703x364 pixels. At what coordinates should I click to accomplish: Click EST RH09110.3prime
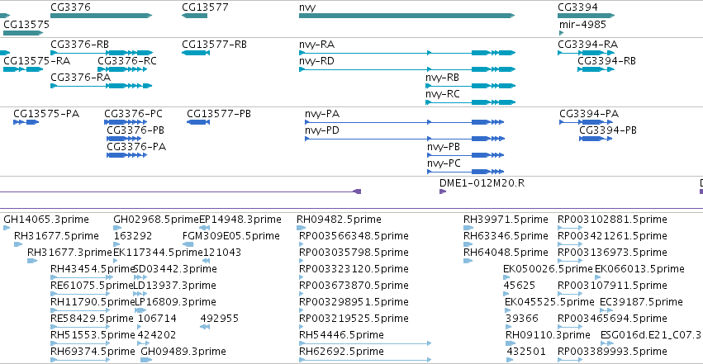511,343
